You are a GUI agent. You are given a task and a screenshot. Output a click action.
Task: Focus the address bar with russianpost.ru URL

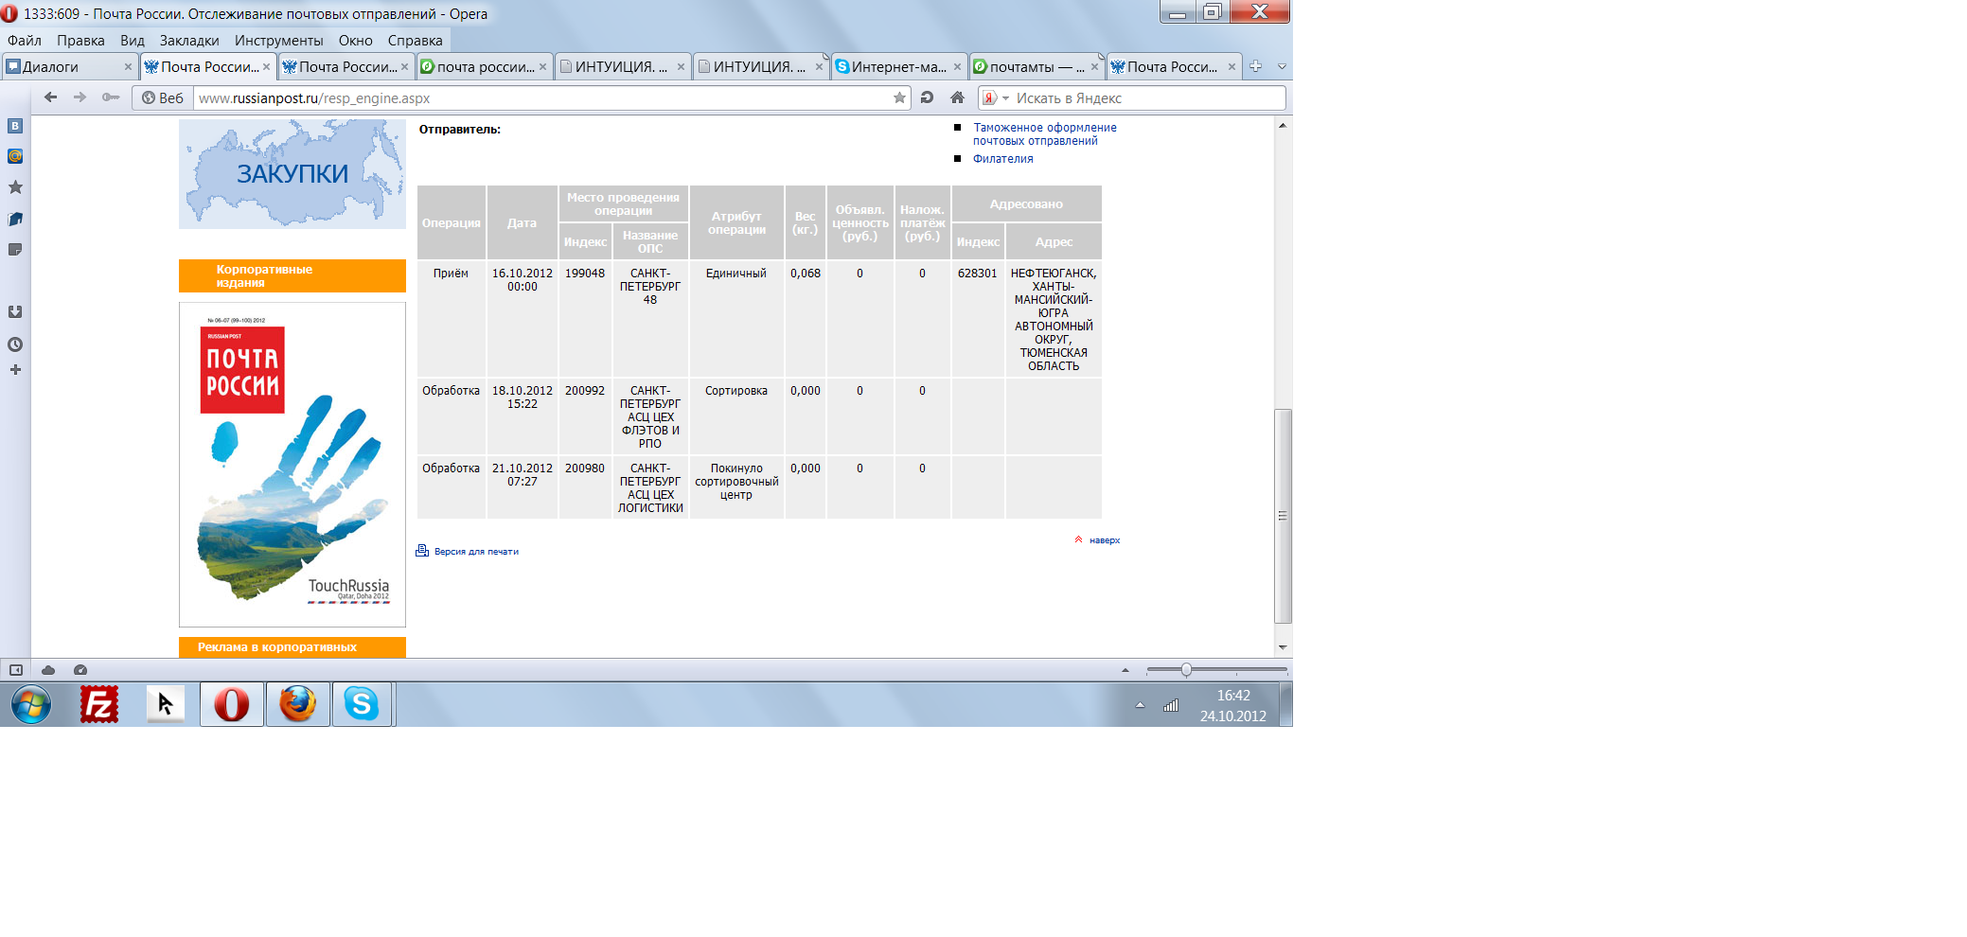541,97
